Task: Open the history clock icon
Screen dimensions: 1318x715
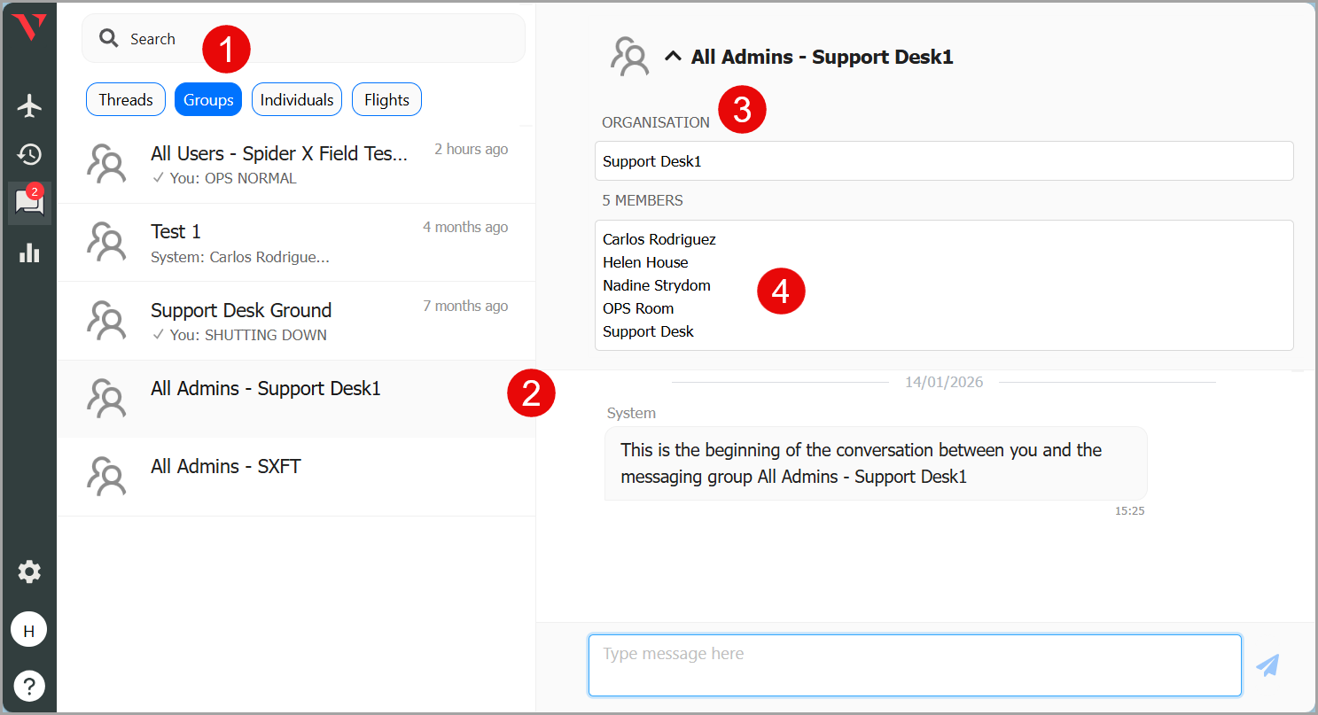Action: (29, 154)
